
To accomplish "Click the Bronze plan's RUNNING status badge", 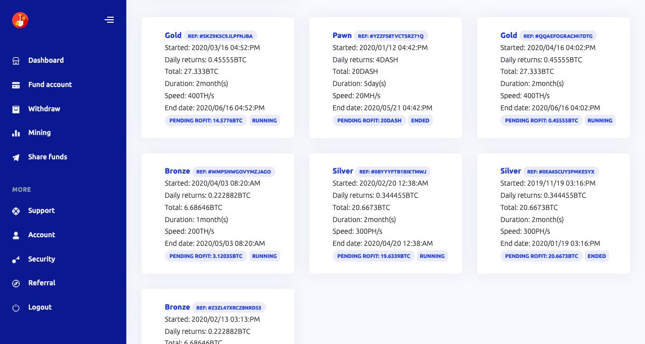I will (264, 256).
